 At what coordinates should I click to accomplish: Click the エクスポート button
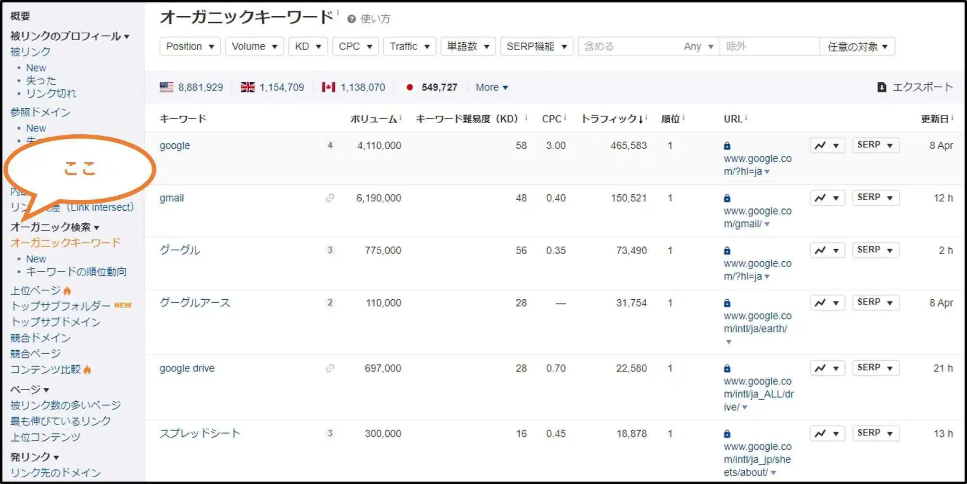pyautogui.click(x=915, y=87)
